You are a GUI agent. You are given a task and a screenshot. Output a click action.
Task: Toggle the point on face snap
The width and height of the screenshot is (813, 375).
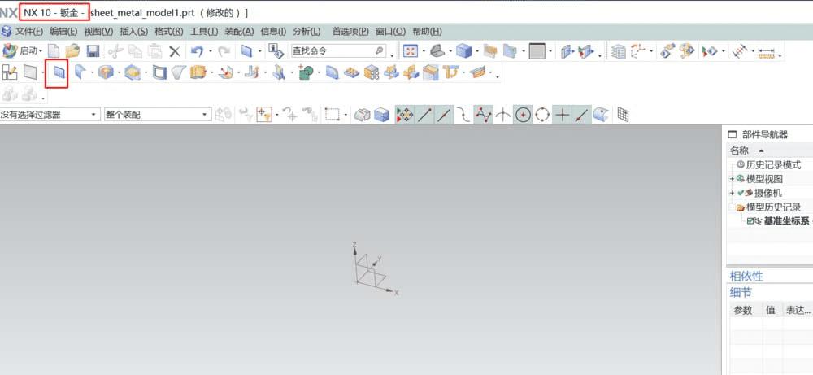point(601,115)
